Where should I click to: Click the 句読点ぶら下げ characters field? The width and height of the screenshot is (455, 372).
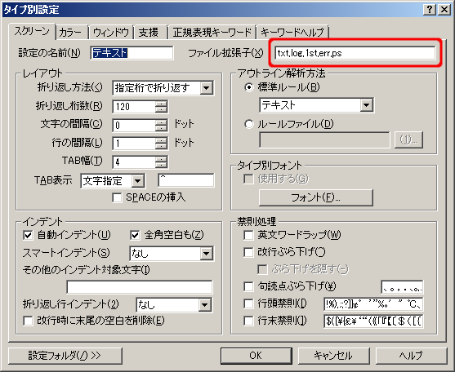pyautogui.click(x=402, y=287)
